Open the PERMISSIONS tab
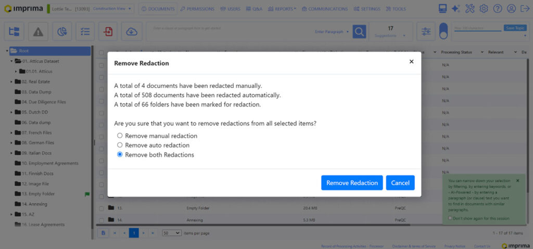This screenshot has height=249, width=533. (x=197, y=9)
